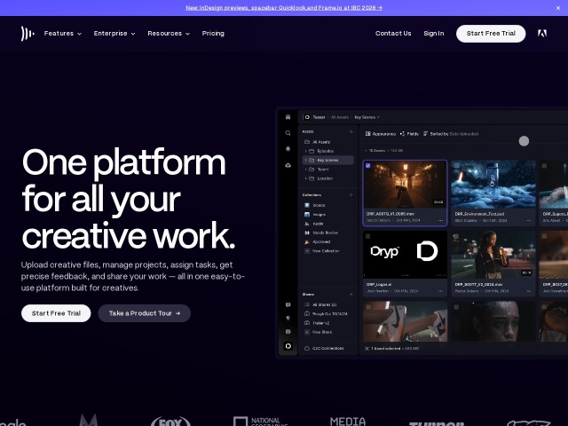Screen dimensions: 568x426
Task: Click the Frame.io logo in the header
Action: tap(28, 34)
